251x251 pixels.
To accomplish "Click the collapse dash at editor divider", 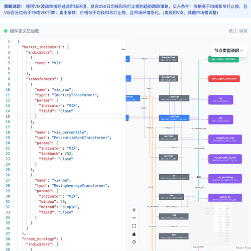I will click(123, 49).
